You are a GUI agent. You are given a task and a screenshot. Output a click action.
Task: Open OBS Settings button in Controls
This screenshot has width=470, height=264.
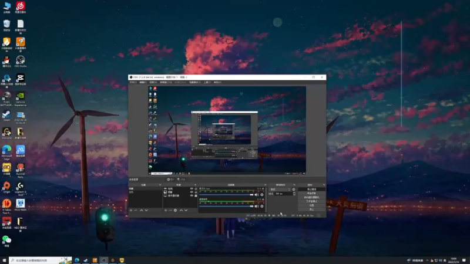coord(311,205)
